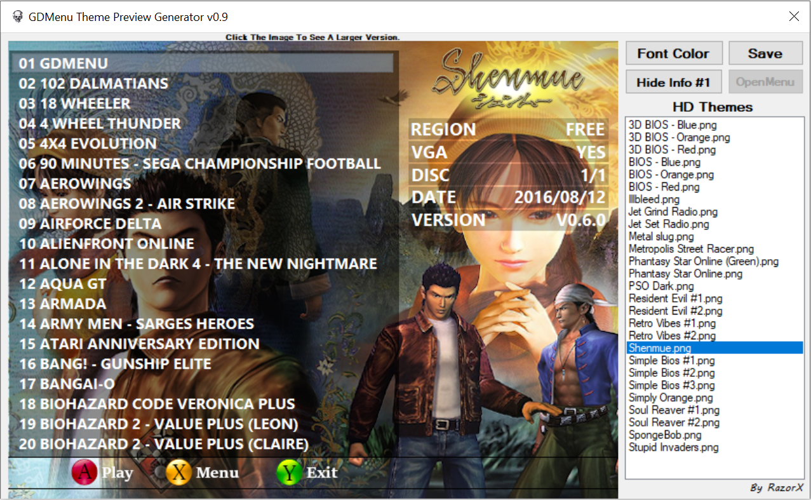
Task: Open the Font Color picker
Action: click(674, 53)
